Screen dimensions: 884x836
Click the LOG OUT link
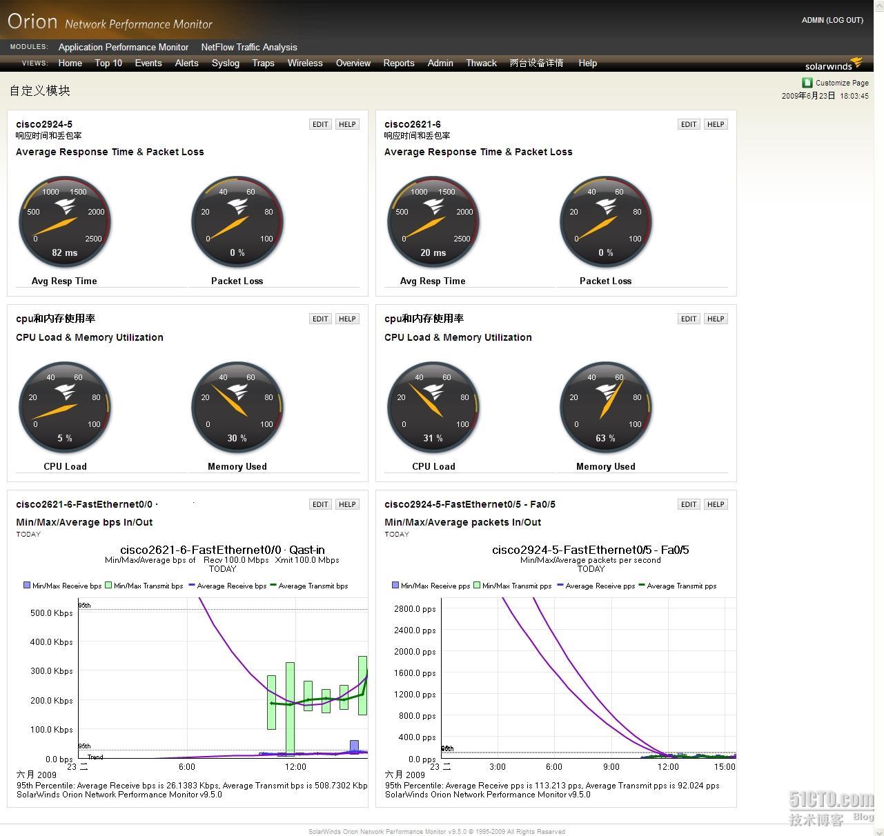(845, 20)
